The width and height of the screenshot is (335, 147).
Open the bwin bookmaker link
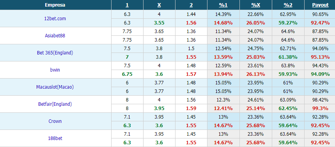[55, 70]
